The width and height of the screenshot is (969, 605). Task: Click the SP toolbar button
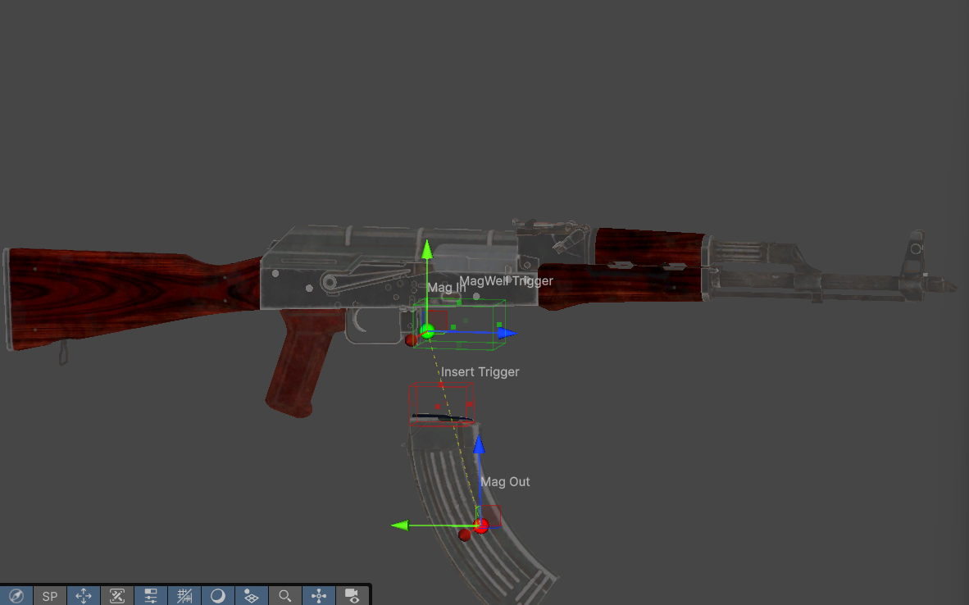click(49, 595)
